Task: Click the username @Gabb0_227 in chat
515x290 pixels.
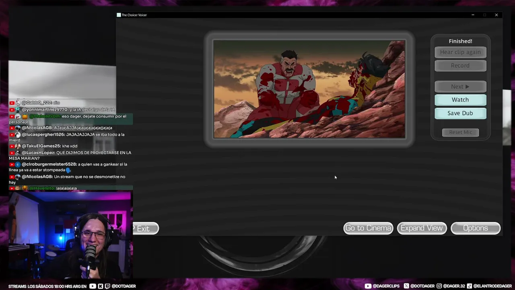Action: (37, 103)
